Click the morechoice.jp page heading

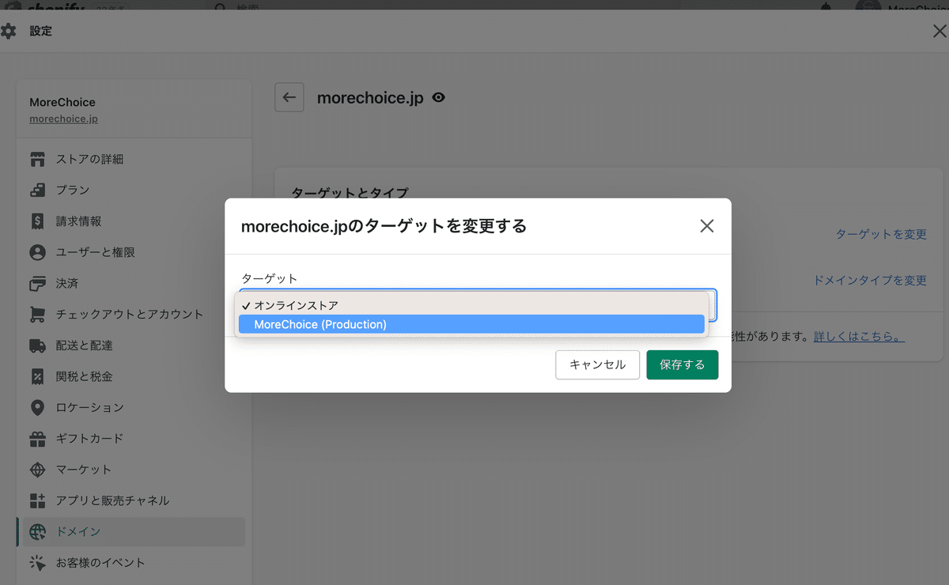pyautogui.click(x=370, y=97)
